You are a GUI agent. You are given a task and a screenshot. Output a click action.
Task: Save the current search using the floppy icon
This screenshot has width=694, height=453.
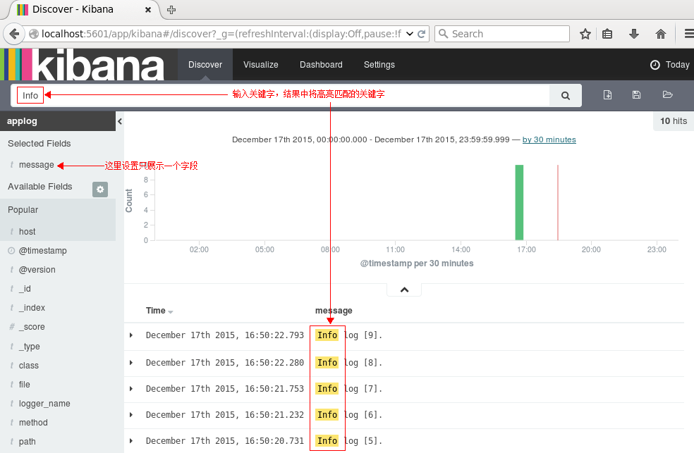pos(636,94)
